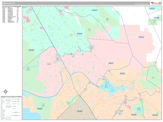This screenshot has width=163, height=122.
Task: Click the ZIP Code Index header bar
Action: 12,6
